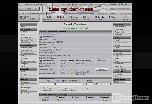Click the time of darkness logo banner
Screen dimensions: 152x104
71,9
